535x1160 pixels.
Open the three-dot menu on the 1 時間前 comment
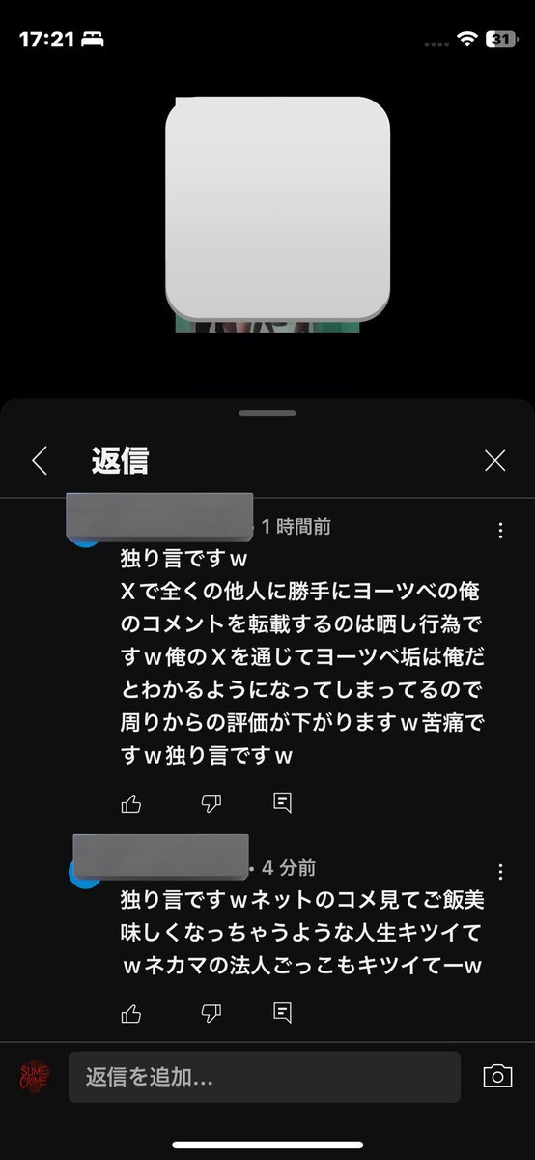click(500, 530)
